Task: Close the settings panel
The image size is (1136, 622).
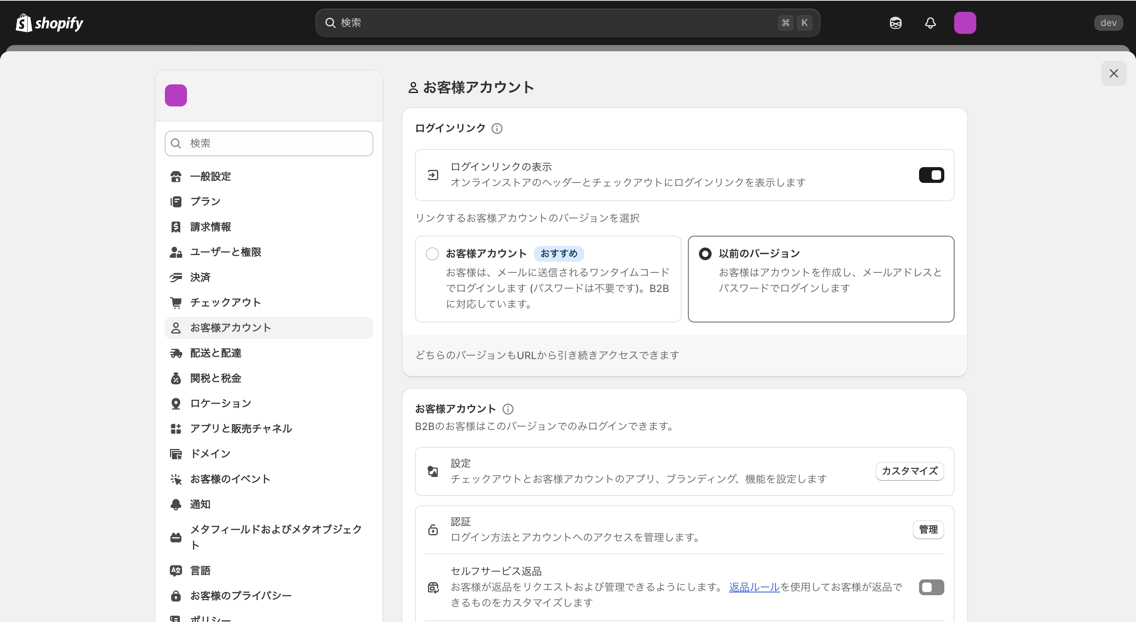Action: 1114,73
